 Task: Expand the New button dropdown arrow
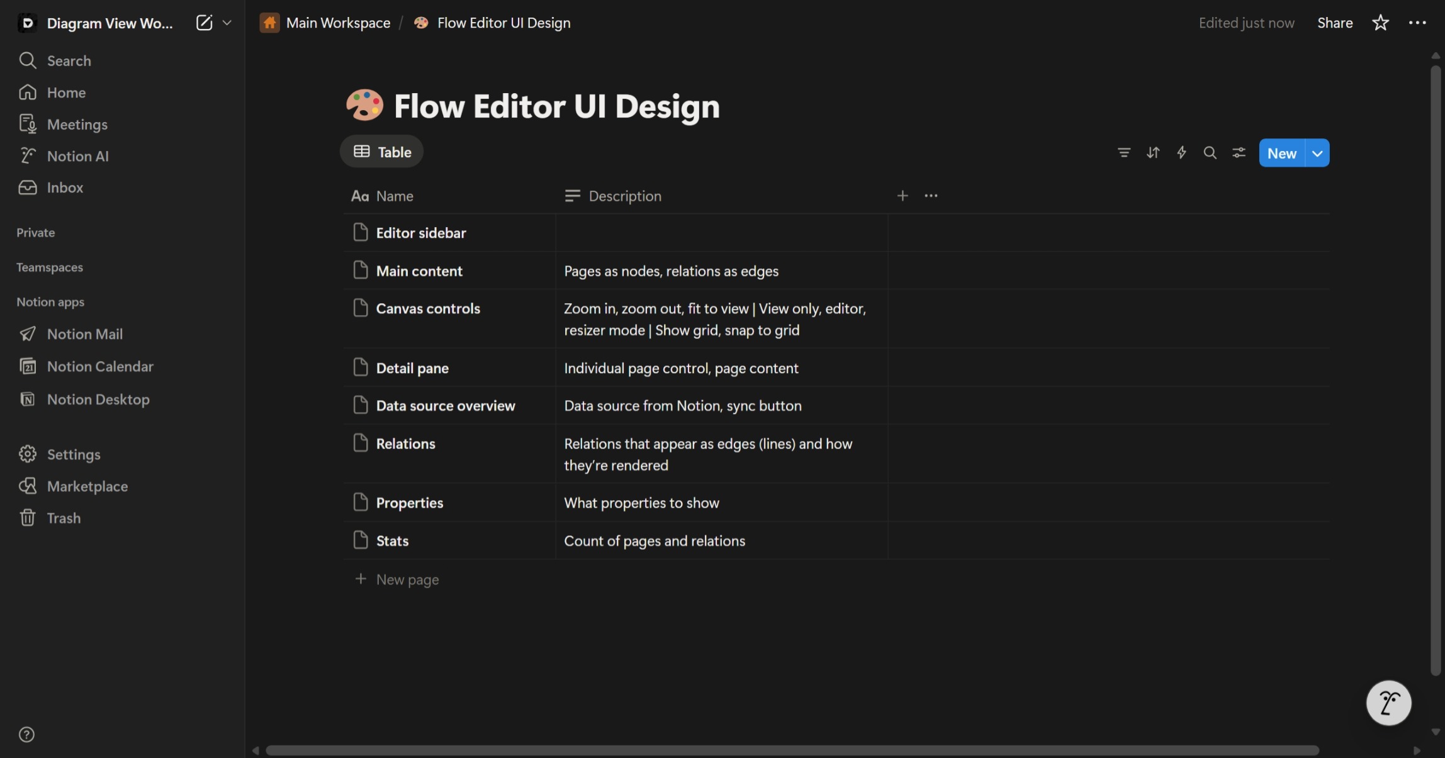(x=1317, y=153)
